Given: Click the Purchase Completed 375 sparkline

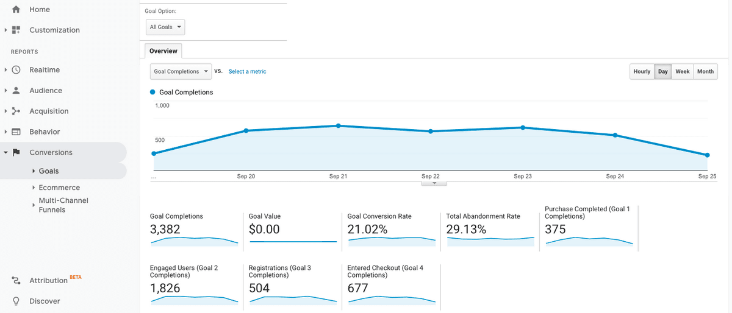Looking at the screenshot, I should tap(589, 241).
